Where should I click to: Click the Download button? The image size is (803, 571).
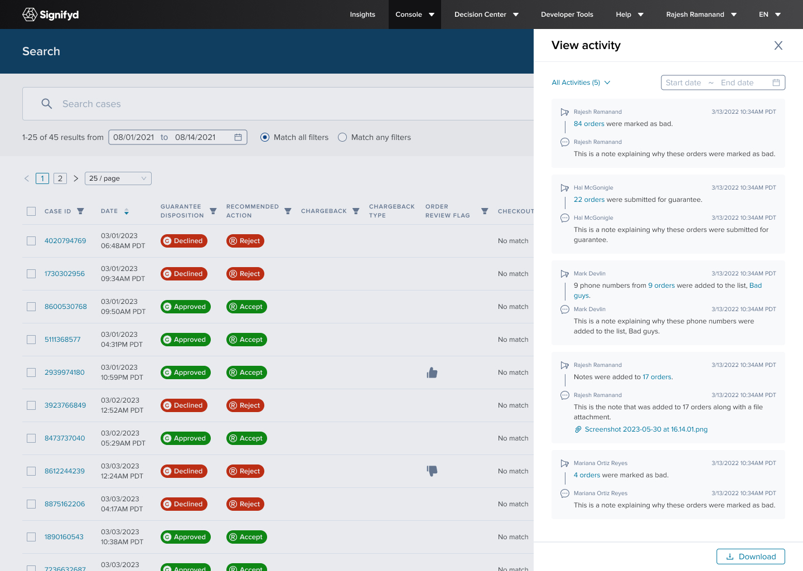click(x=751, y=557)
